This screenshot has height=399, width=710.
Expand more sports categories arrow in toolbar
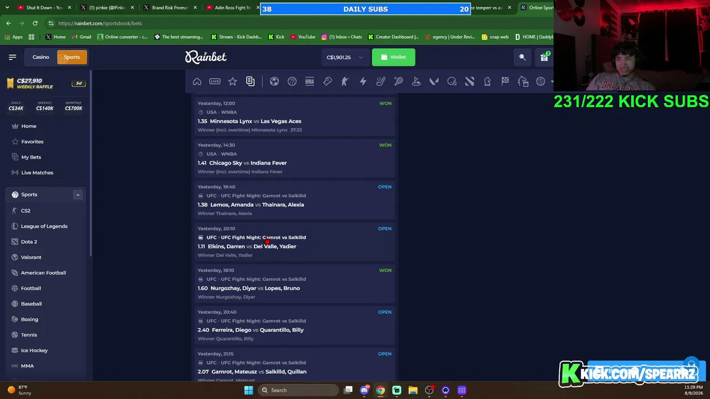tap(552, 81)
